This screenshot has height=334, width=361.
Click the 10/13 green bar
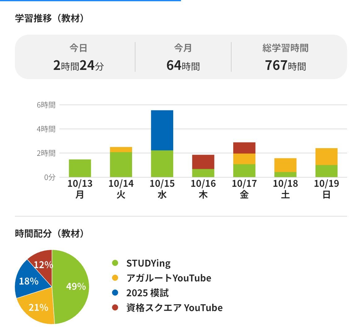80,168
